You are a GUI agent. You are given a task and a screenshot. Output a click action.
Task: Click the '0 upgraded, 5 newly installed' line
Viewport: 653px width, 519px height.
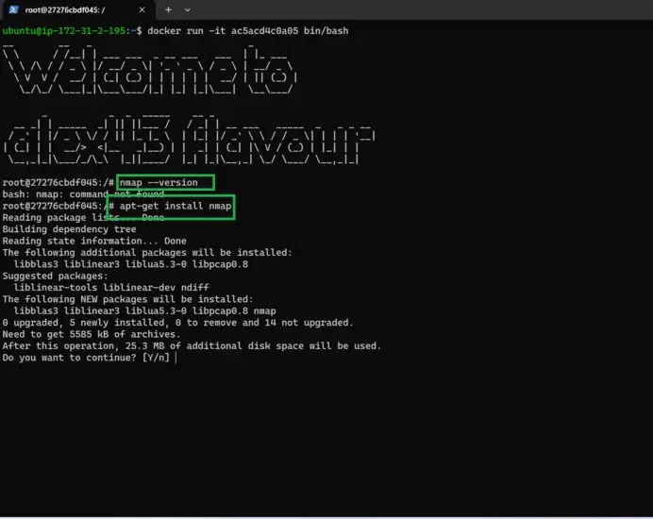(177, 322)
